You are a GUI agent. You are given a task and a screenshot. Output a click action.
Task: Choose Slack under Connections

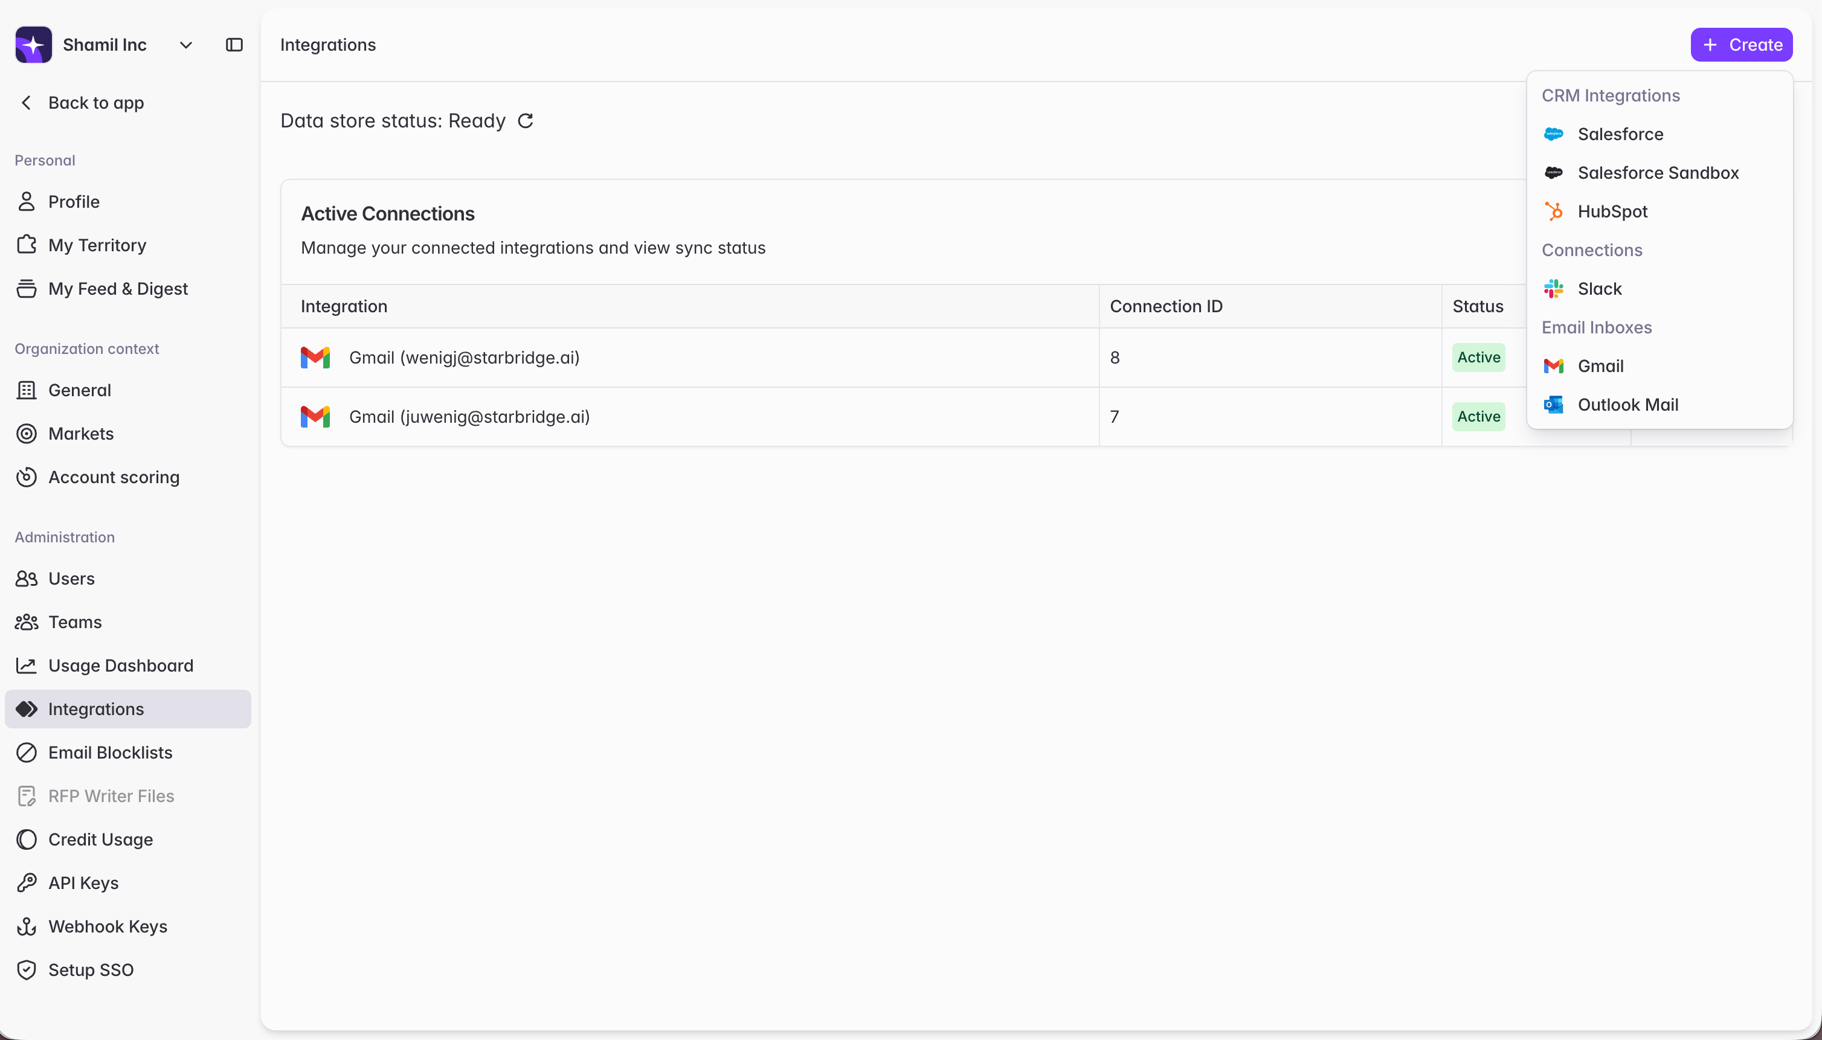(1659, 289)
